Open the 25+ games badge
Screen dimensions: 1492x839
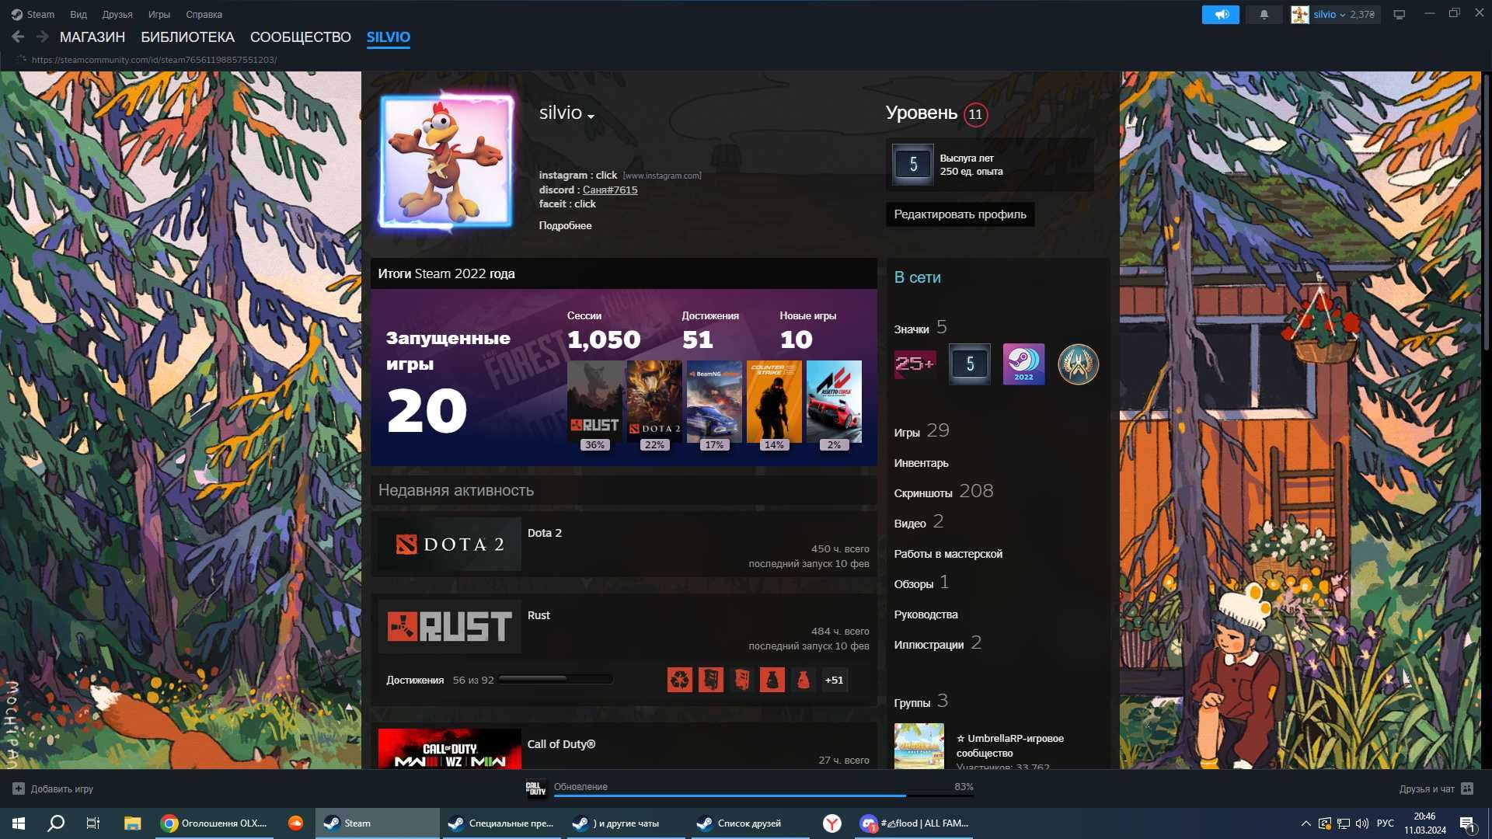(915, 364)
